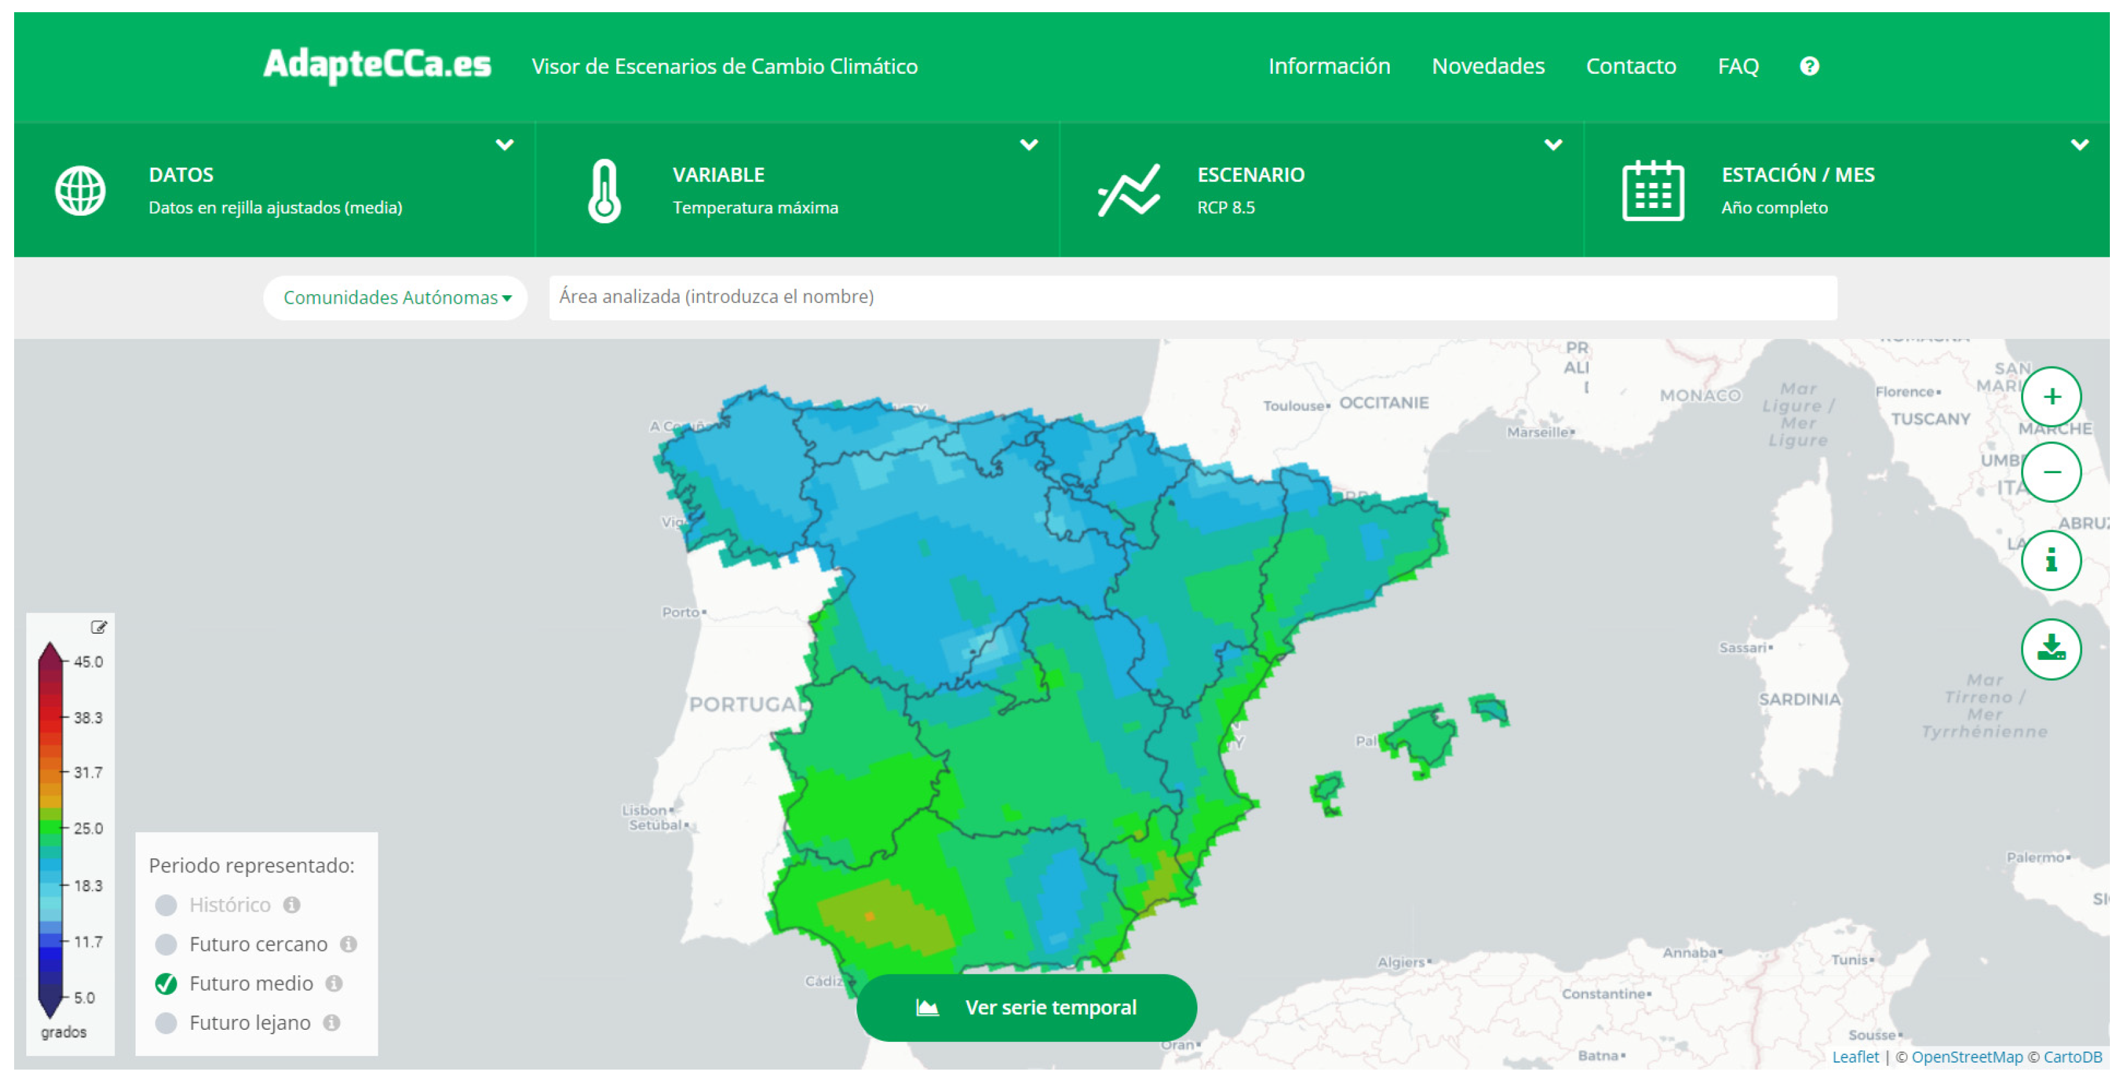This screenshot has height=1085, width=2124.
Task: Click the download data icon
Action: coord(2051,649)
